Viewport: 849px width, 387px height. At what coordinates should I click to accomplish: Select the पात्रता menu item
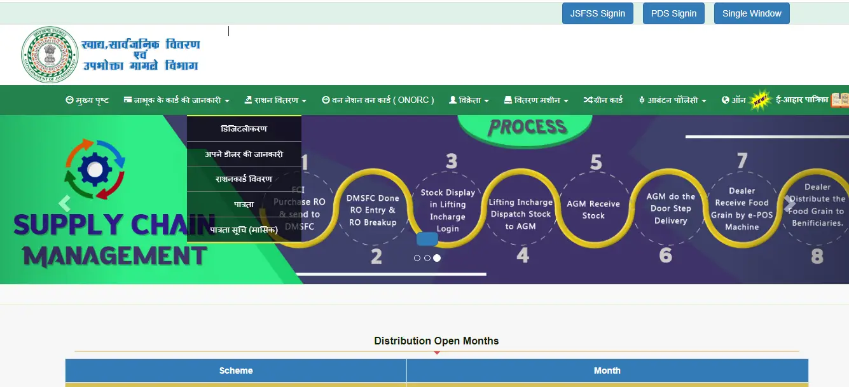click(244, 204)
